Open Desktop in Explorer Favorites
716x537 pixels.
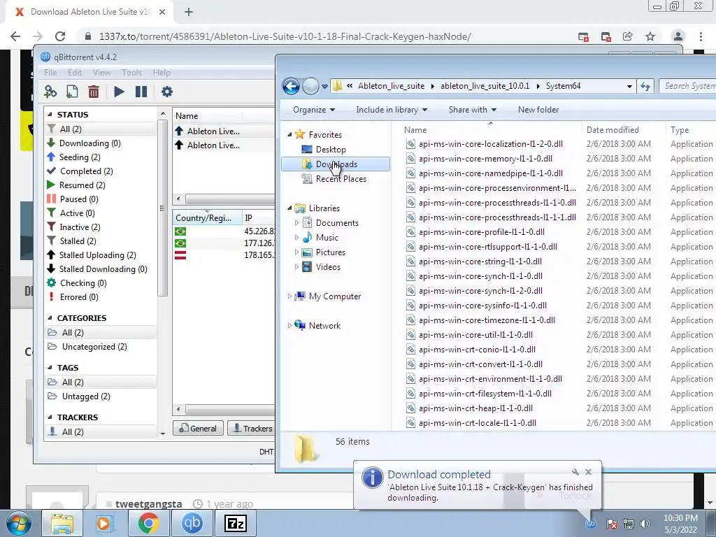pyautogui.click(x=331, y=150)
